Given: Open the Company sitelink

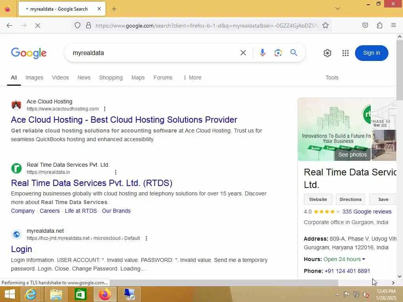Looking at the screenshot, I should click(x=22, y=211).
